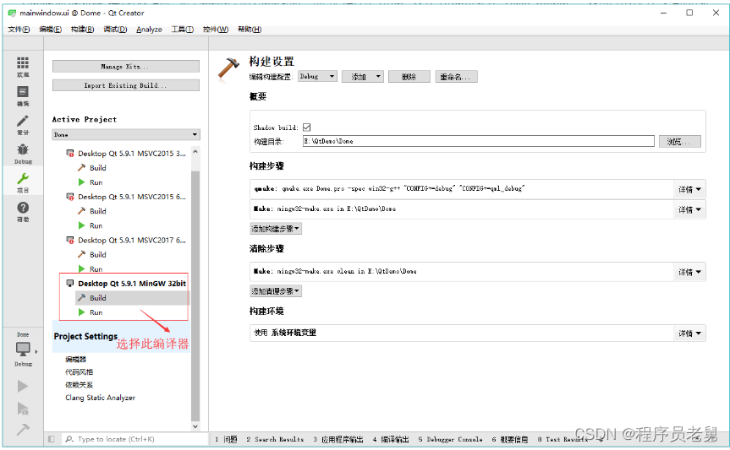The width and height of the screenshot is (730, 450).
Task: Open the 1 问题 output pane
Action: tap(226, 439)
